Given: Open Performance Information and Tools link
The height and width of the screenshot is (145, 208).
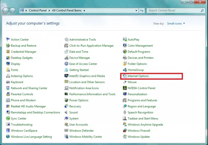Looking at the screenshot, I should click(x=92, y=94).
